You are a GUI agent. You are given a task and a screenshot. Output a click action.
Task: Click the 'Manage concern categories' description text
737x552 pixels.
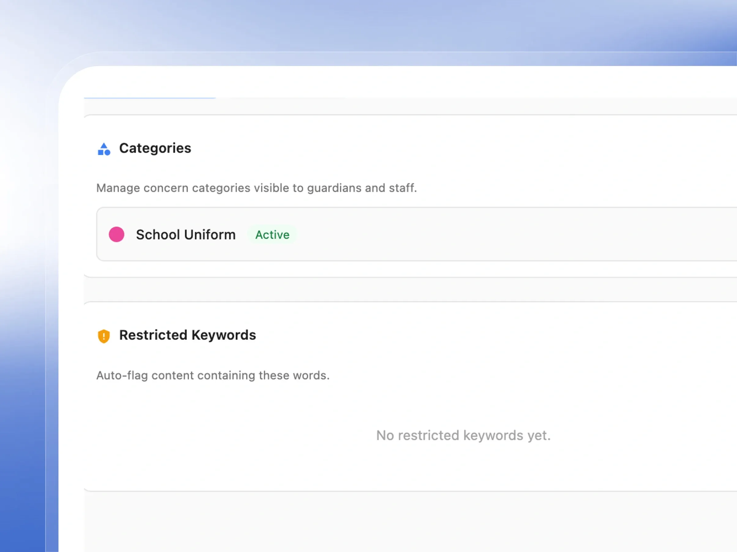[256, 188]
